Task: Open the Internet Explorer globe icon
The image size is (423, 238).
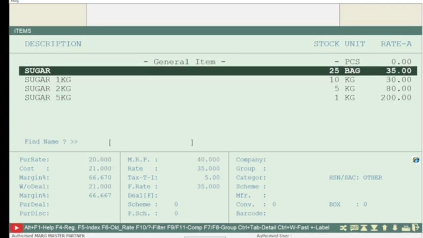Action: point(416,160)
